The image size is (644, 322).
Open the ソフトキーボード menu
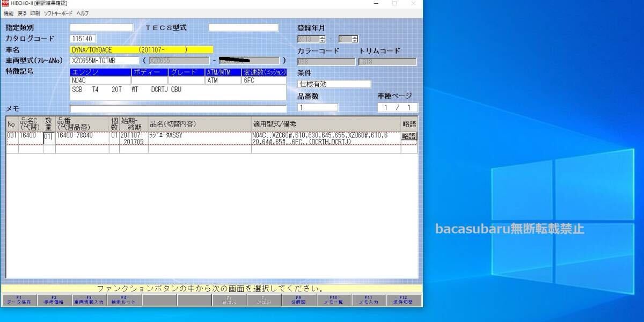point(58,13)
